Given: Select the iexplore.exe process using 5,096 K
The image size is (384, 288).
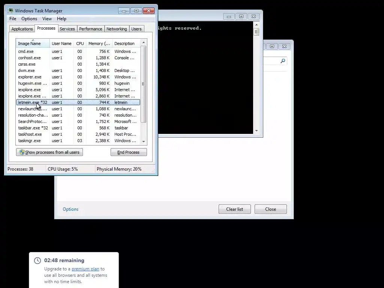Looking at the screenshot, I should [78, 90].
